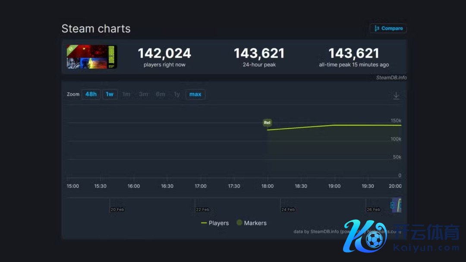Click the highlighted navigator selection window

[397, 205]
